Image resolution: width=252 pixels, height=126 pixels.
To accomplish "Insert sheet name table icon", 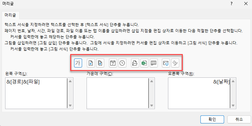I will point(154,63).
